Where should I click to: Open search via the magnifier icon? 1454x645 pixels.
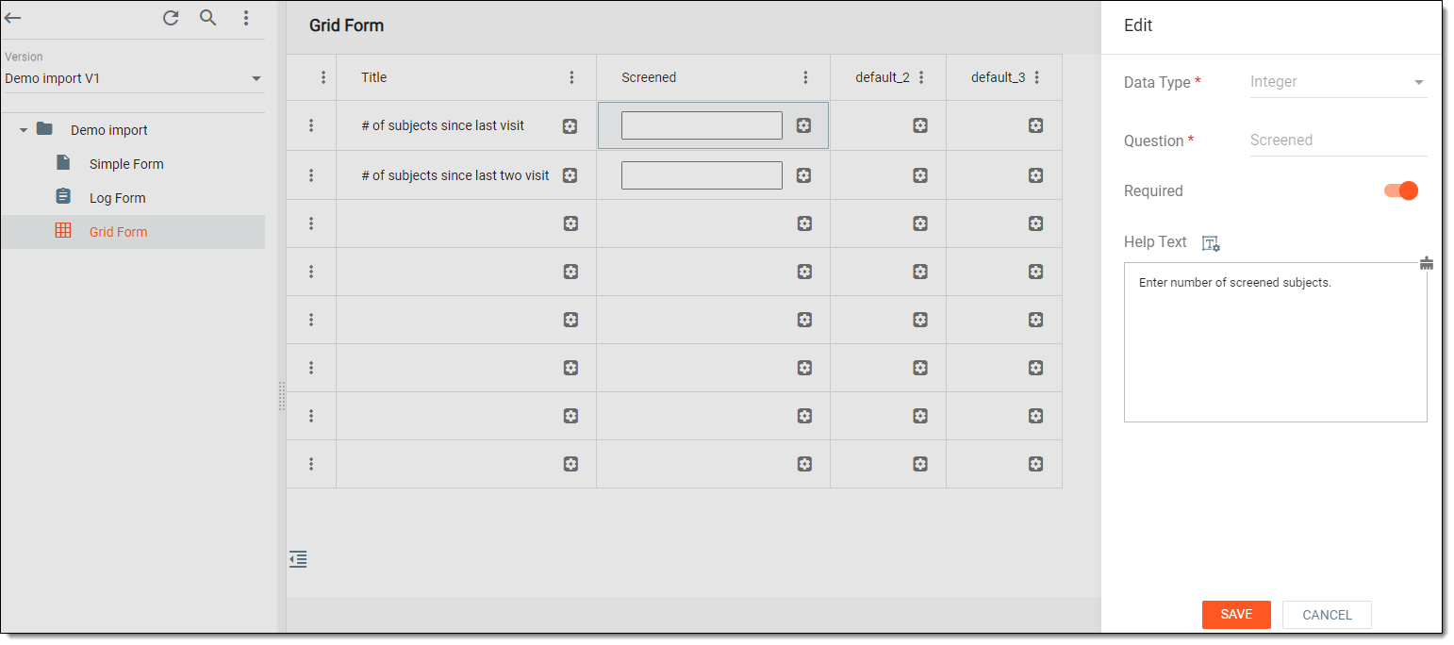tap(208, 18)
